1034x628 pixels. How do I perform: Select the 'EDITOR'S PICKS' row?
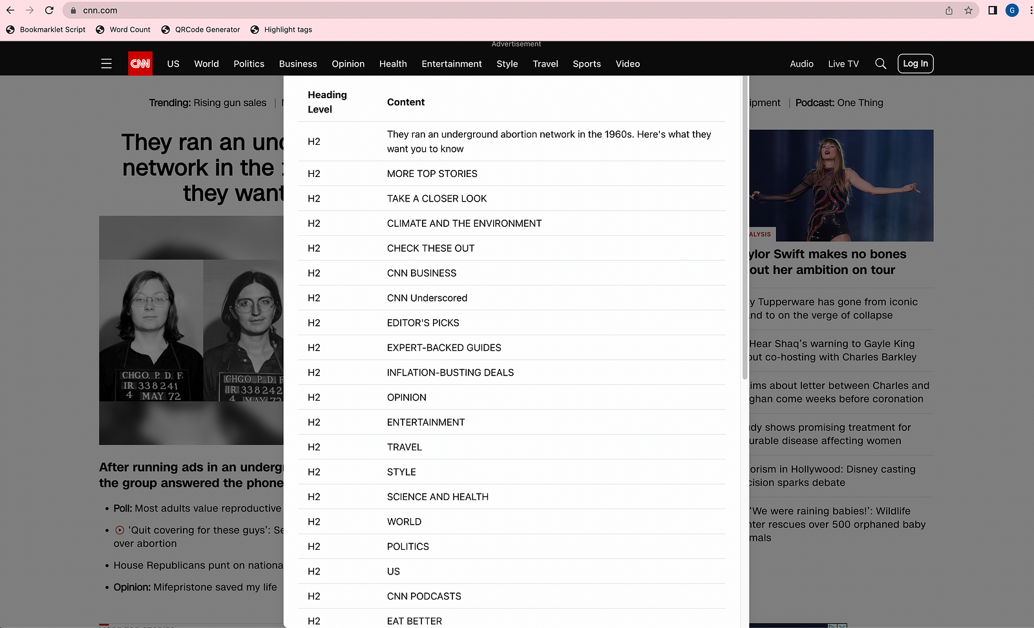pos(511,323)
